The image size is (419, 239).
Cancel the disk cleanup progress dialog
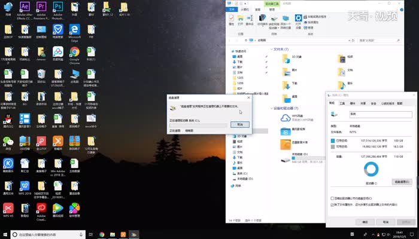coord(239,124)
